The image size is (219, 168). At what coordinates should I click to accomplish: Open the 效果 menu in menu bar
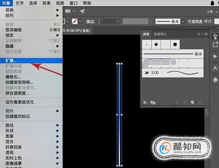click(x=46, y=3)
